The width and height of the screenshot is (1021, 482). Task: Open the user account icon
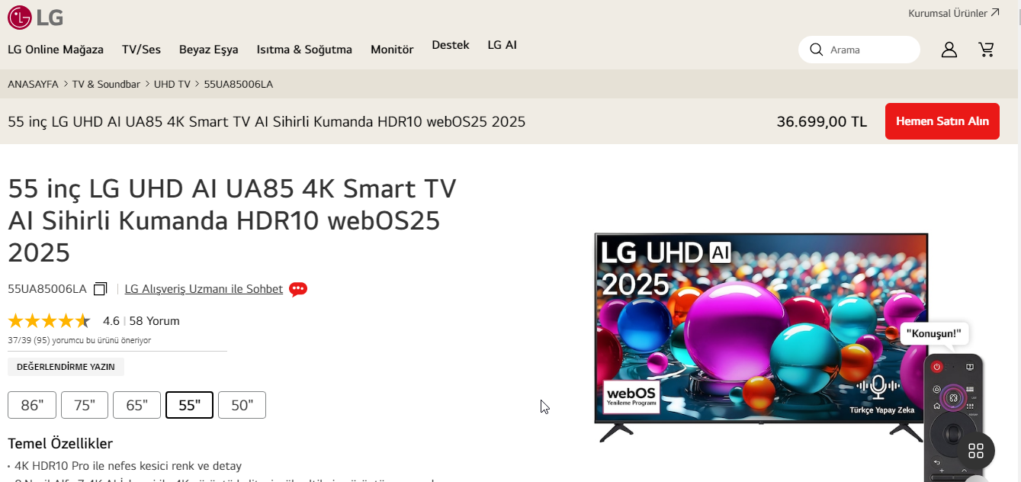[x=949, y=50]
